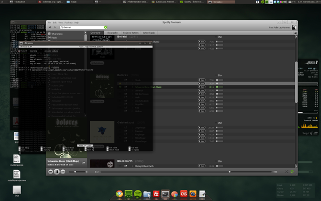Image resolution: width=321 pixels, height=201 pixels.
Task: Click the Geisterfaust album cover thumbnail
Action: pyautogui.click(x=102, y=132)
